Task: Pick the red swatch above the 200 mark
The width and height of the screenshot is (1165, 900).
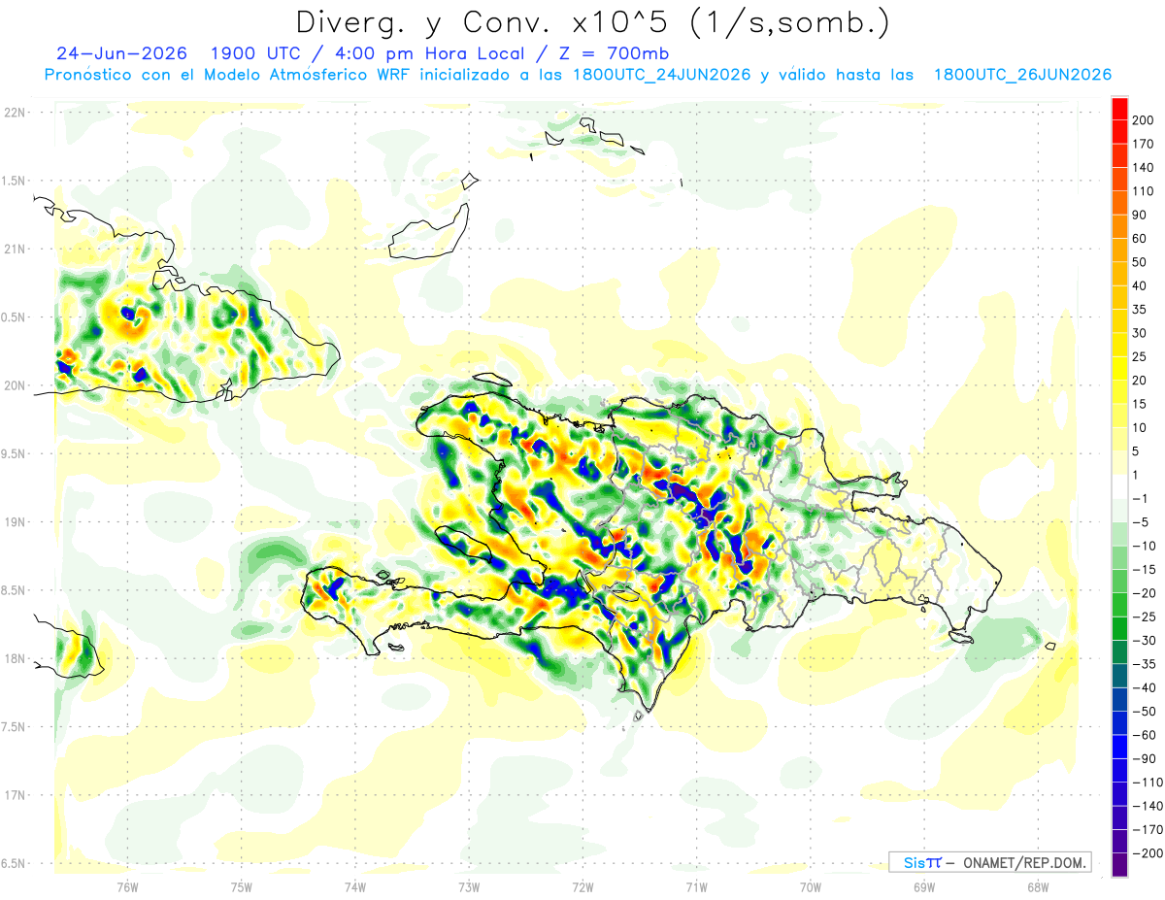Action: point(1120,109)
